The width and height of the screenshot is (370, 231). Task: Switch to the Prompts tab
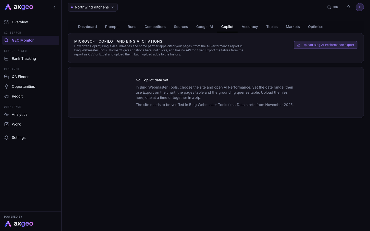tap(112, 27)
